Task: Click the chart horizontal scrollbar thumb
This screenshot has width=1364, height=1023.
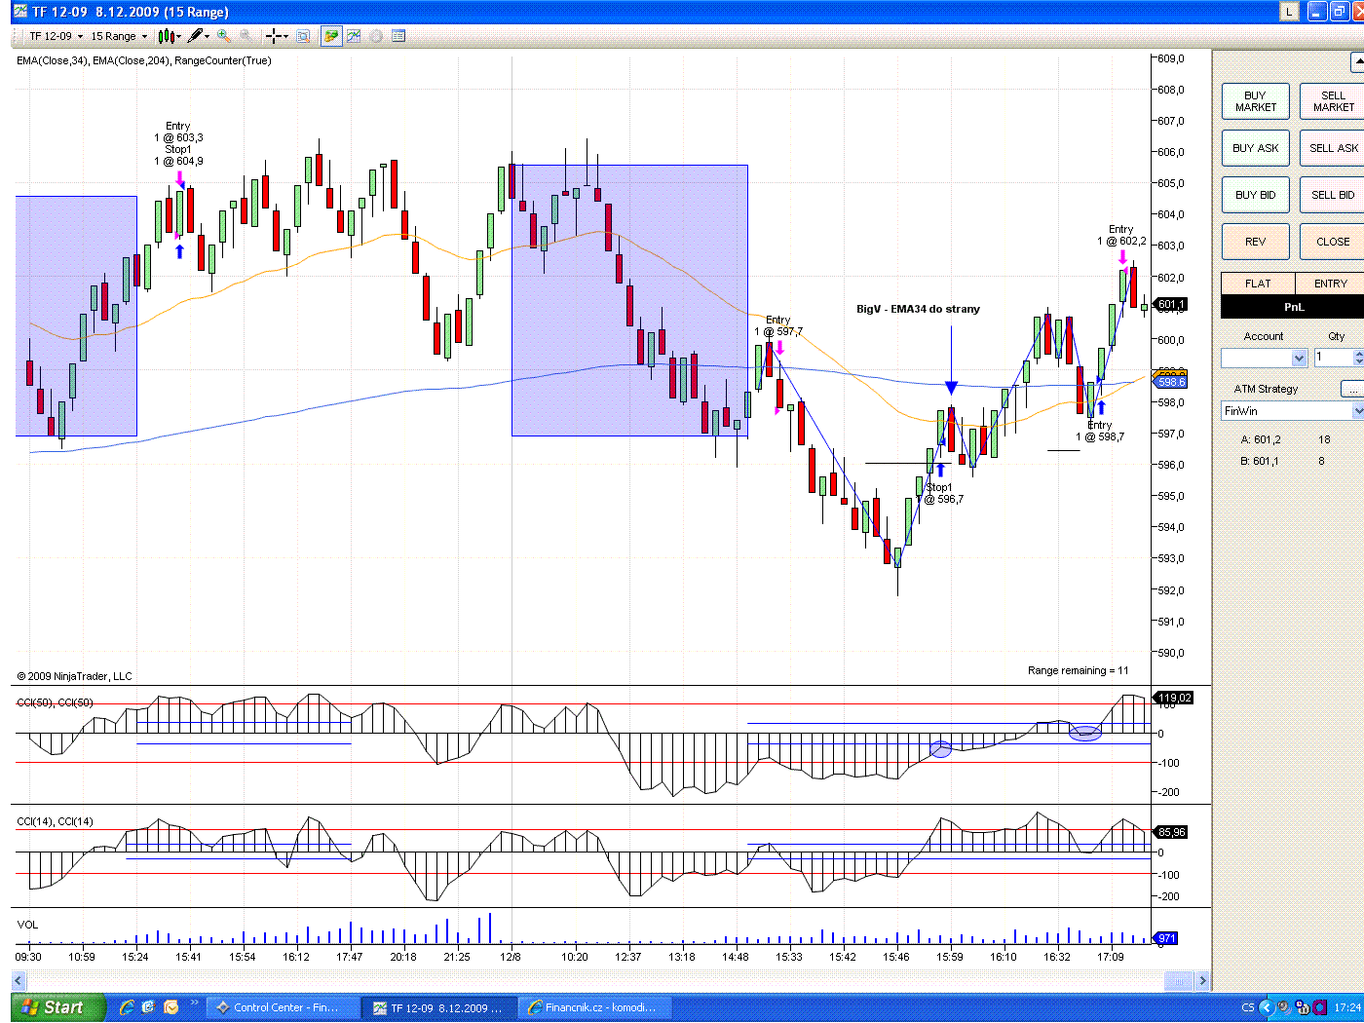Action: (x=1179, y=981)
